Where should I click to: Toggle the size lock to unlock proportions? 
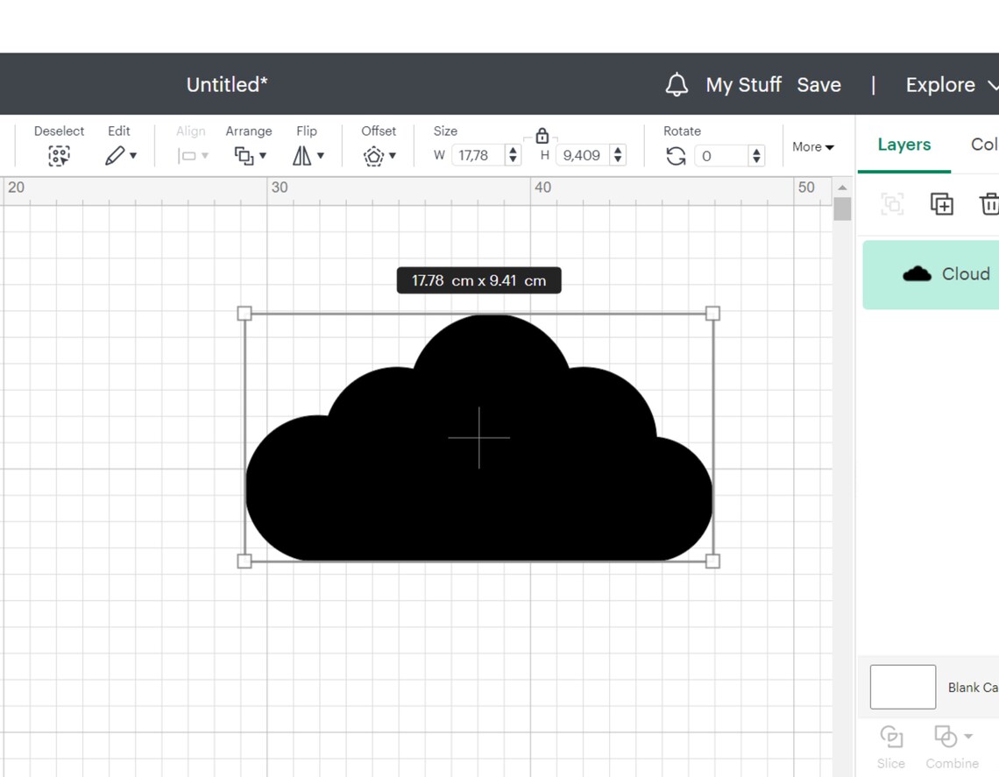(542, 137)
